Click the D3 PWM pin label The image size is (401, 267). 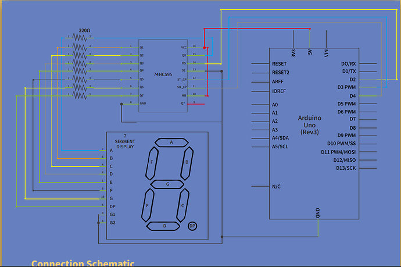tap(346, 87)
